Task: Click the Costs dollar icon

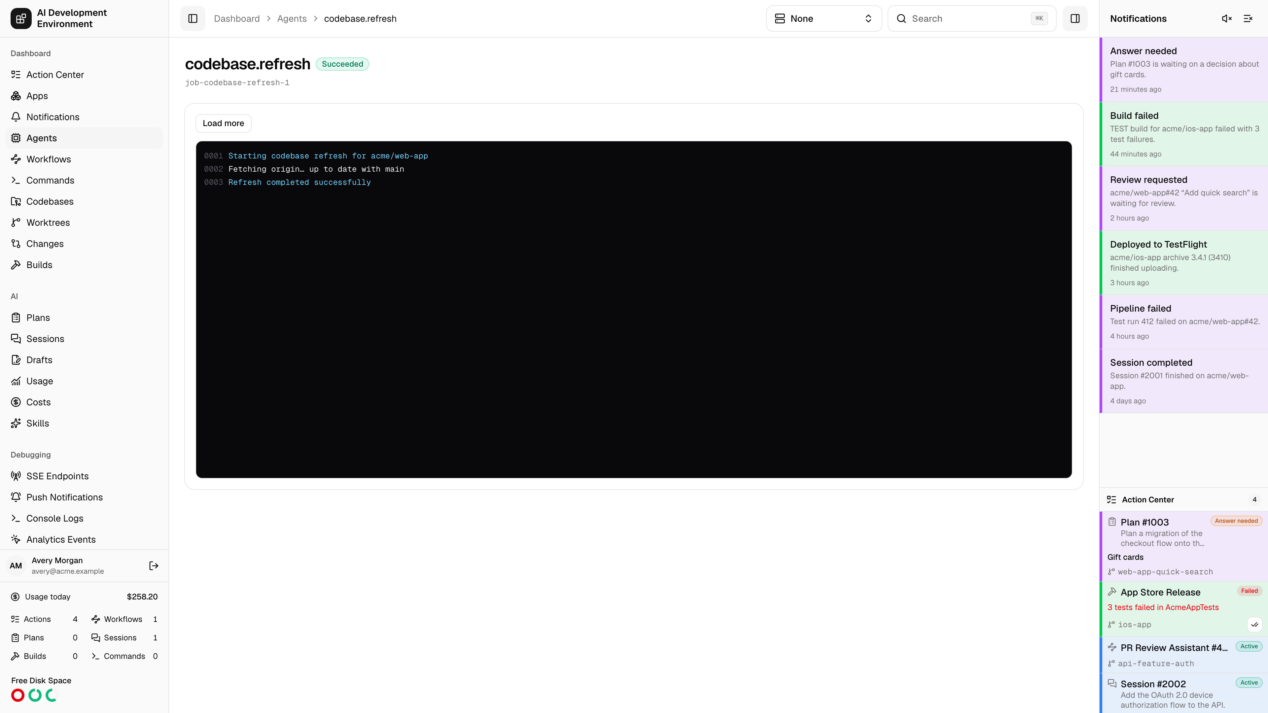Action: [x=16, y=402]
